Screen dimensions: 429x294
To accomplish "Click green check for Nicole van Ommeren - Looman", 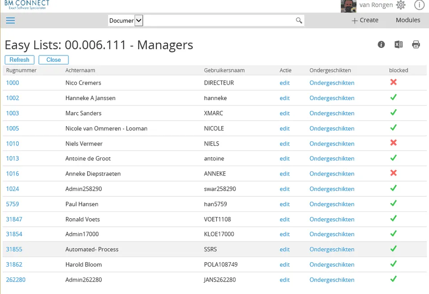I will point(393,128).
